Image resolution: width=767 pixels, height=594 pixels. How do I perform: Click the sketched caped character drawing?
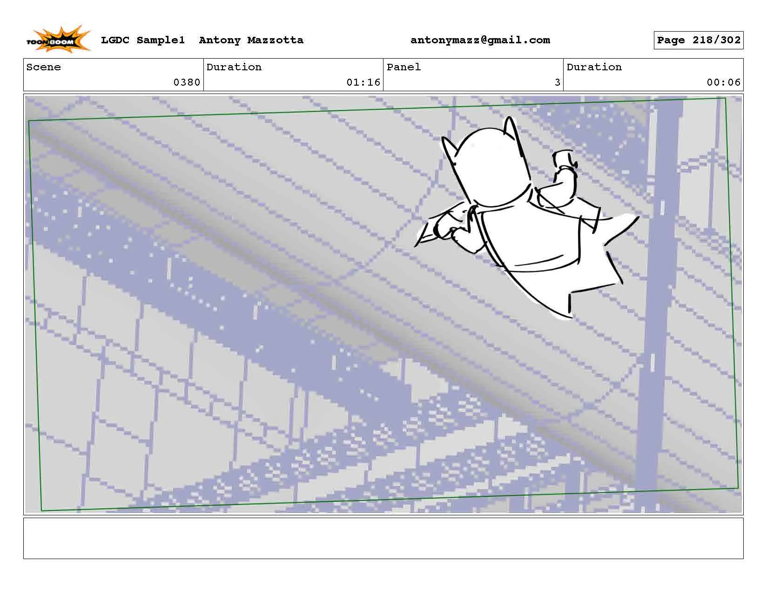pyautogui.click(x=526, y=218)
